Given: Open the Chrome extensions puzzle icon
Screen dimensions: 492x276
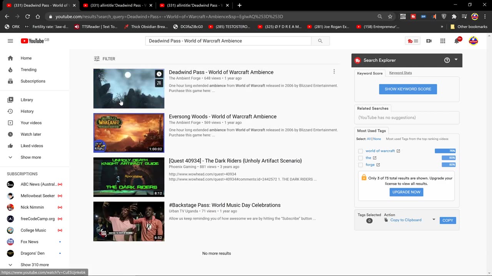Looking at the screenshot, I should coord(454,16).
